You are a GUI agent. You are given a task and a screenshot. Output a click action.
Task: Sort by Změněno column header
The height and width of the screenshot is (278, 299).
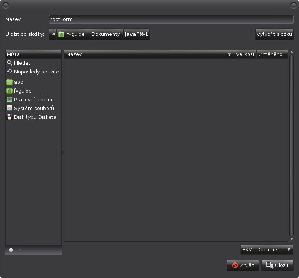272,54
